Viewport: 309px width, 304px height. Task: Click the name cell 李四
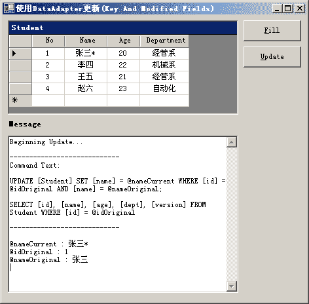tap(86, 65)
